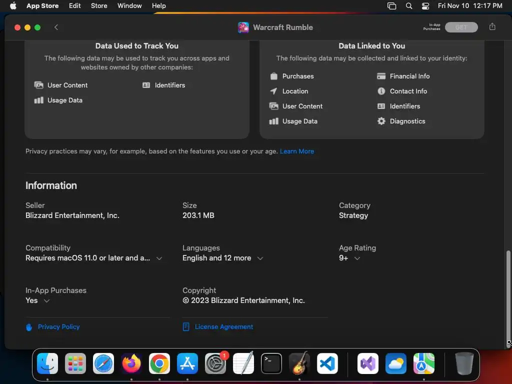Open the Weather app from the dock

coord(396,363)
